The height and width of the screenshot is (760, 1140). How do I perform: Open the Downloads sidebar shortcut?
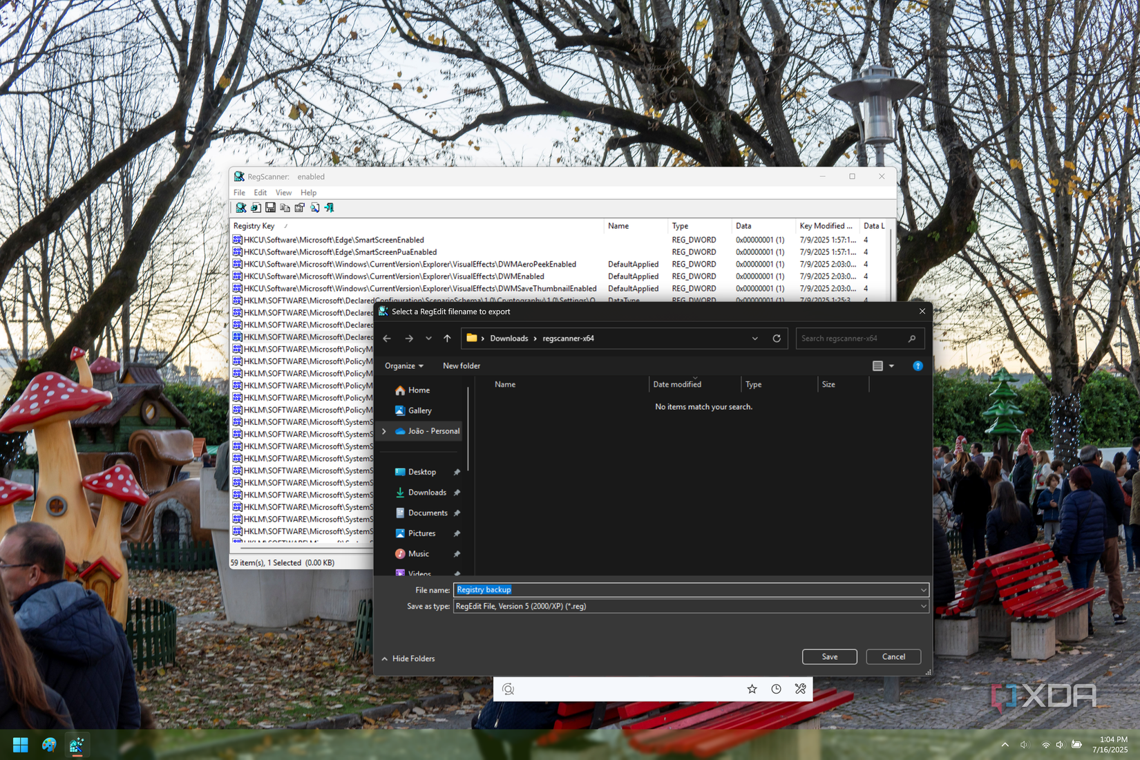click(428, 492)
